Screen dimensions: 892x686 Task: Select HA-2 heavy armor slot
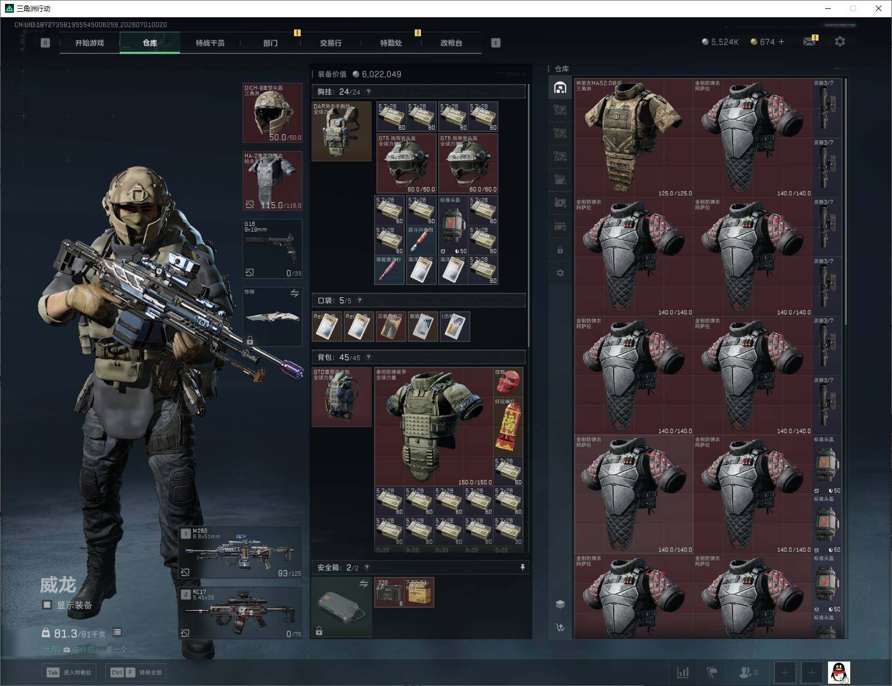coord(272,181)
